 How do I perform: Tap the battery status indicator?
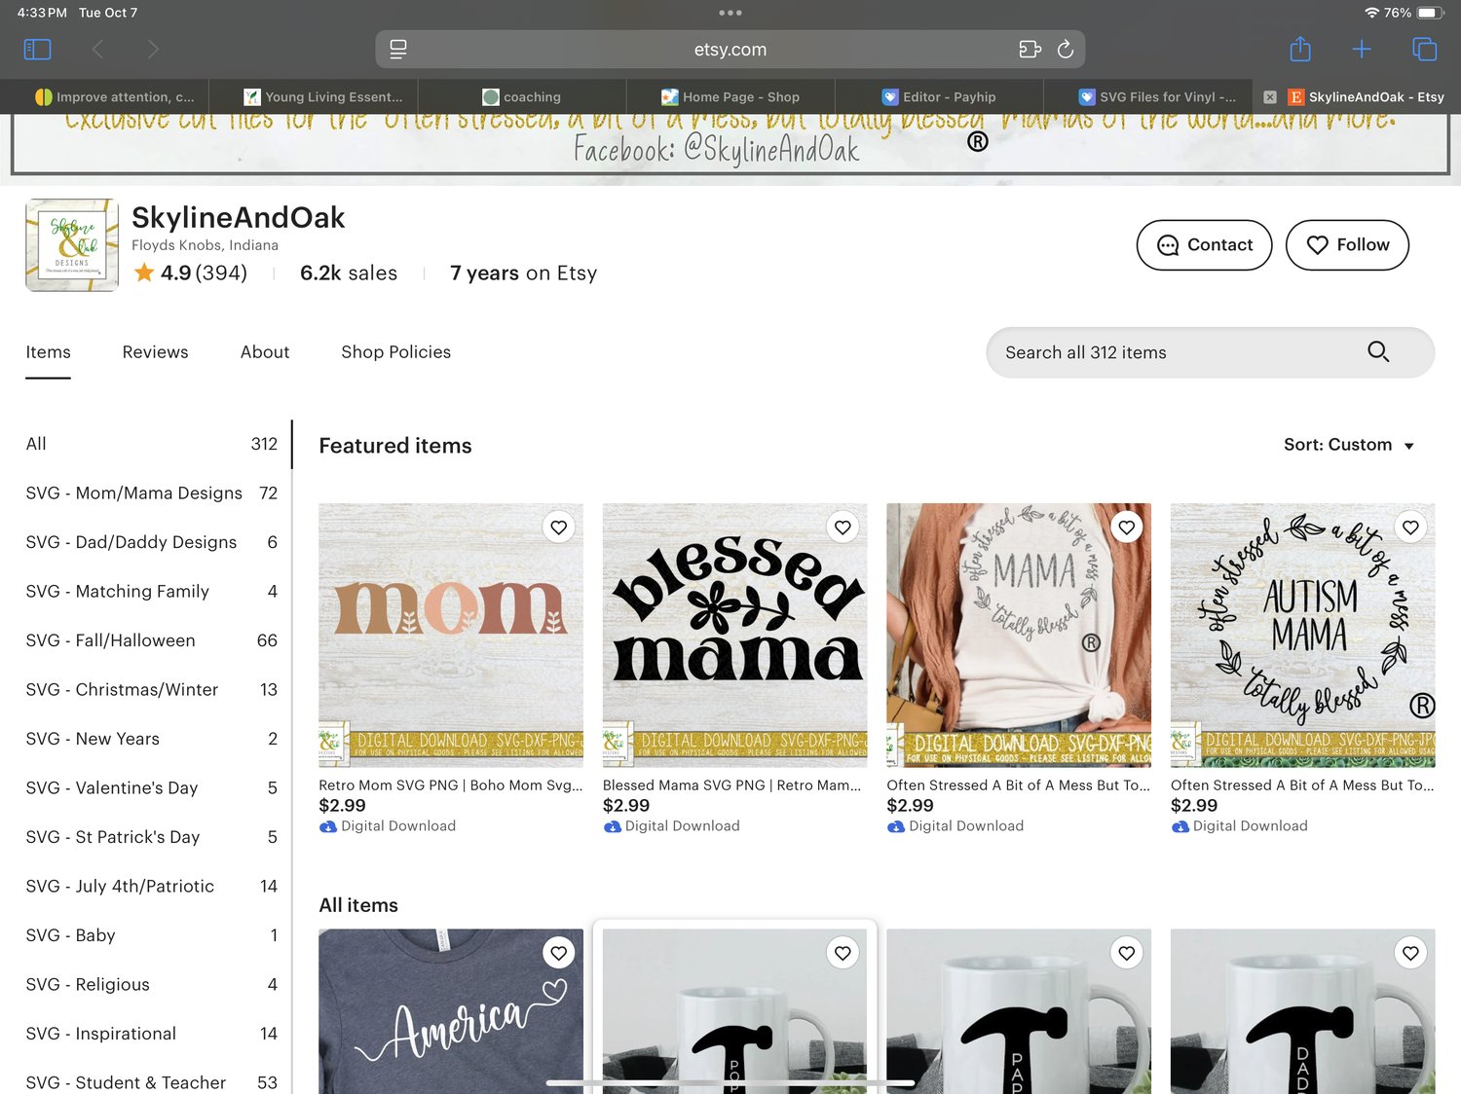pyautogui.click(x=1431, y=13)
